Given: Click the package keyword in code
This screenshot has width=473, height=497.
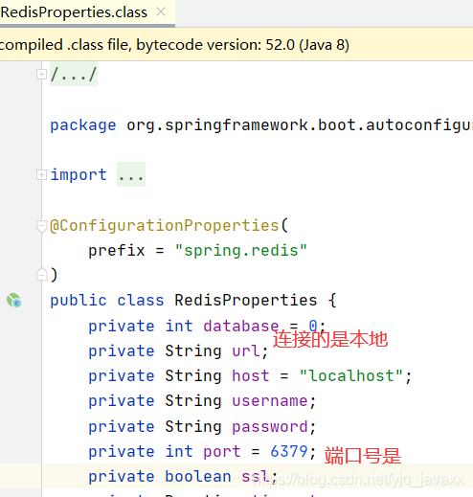Looking at the screenshot, I should [x=83, y=125].
